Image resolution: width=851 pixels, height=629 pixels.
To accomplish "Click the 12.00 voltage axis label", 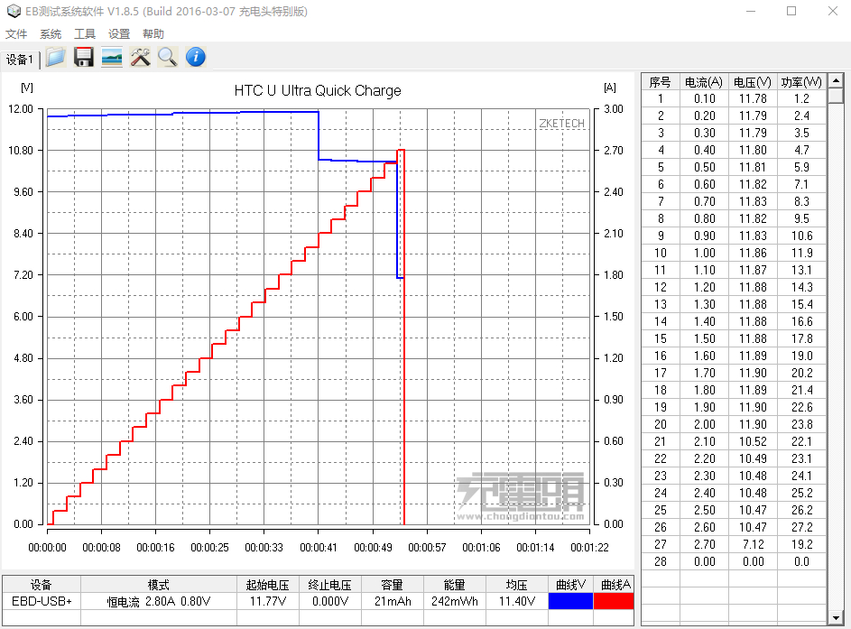I will (x=21, y=109).
